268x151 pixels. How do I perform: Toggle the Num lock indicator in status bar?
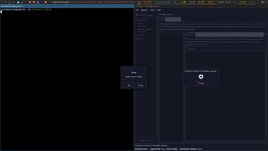click(x=228, y=2)
